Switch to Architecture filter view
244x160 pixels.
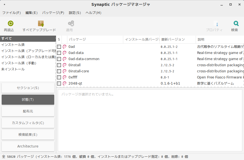point(28,146)
